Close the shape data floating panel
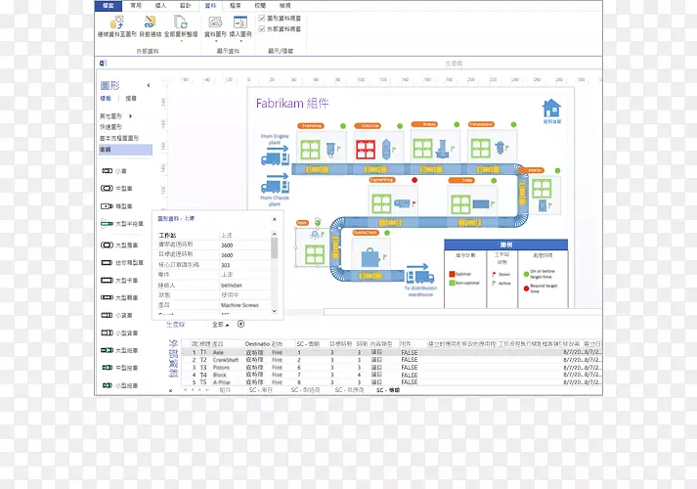Screen dimensions: 697x489 pos(275,219)
